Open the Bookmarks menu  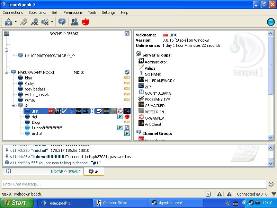[x=37, y=12]
